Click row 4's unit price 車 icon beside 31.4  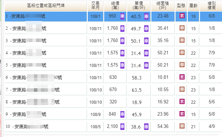[146, 53]
